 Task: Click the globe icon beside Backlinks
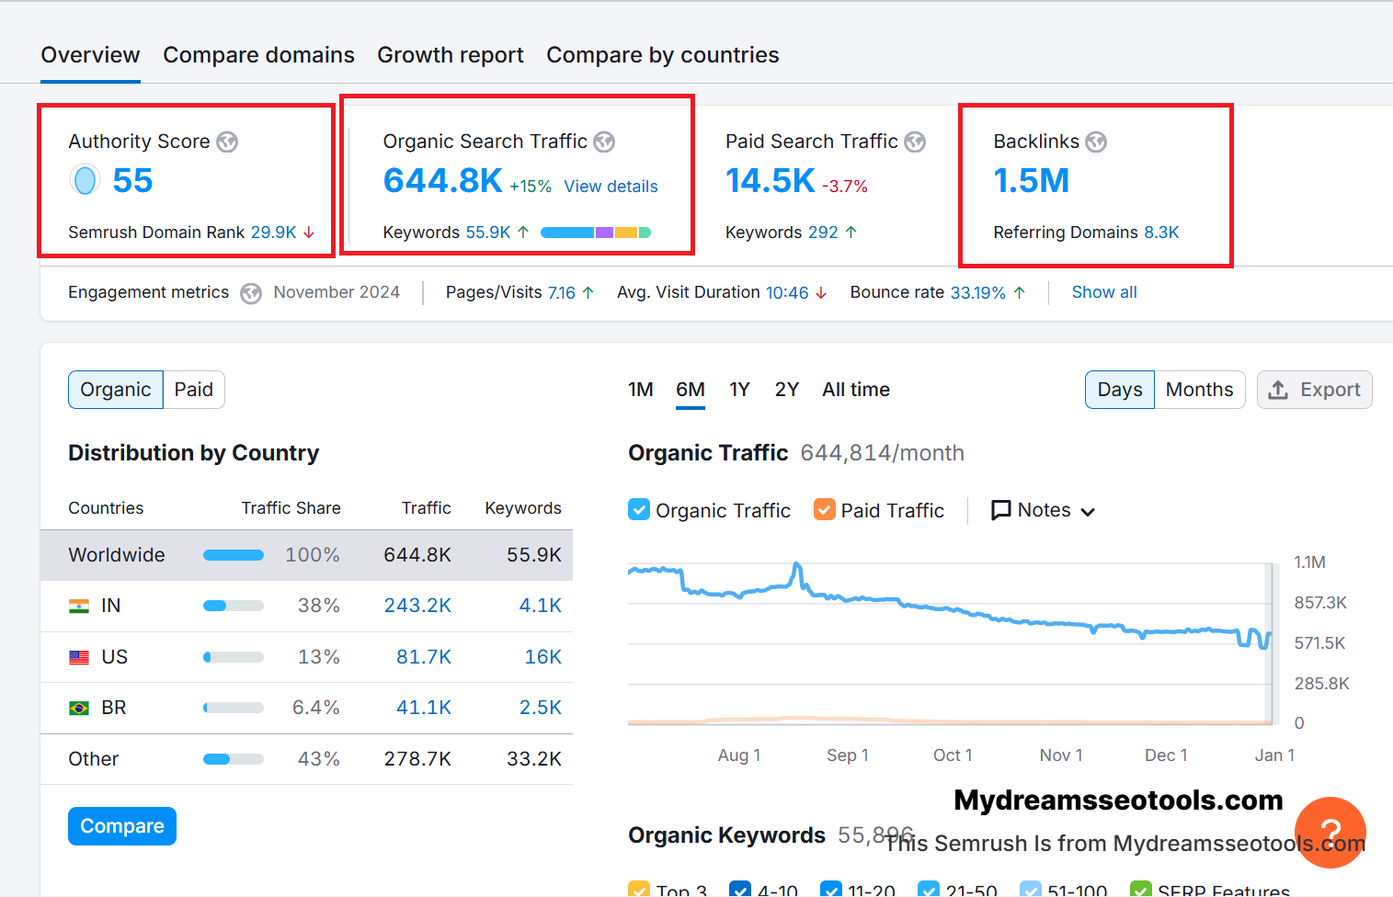(1096, 142)
